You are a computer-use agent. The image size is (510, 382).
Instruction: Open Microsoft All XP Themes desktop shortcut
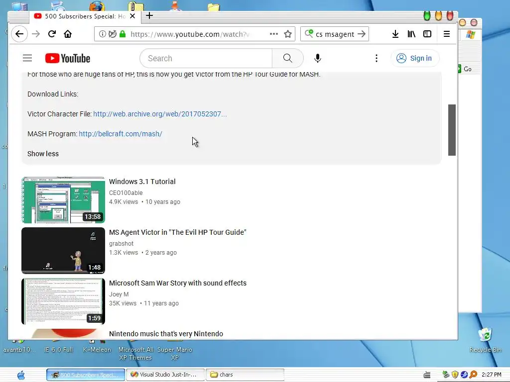tap(135, 354)
